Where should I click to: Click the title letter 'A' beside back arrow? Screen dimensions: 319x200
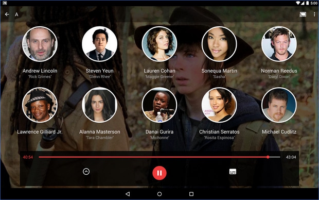click(16, 14)
